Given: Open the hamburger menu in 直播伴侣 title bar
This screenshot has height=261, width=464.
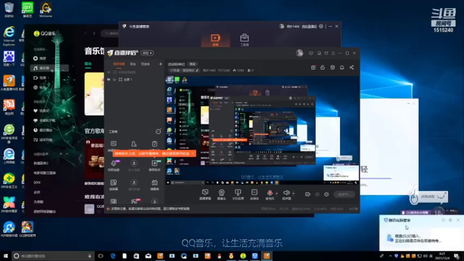Looking at the screenshot, I should click(333, 53).
